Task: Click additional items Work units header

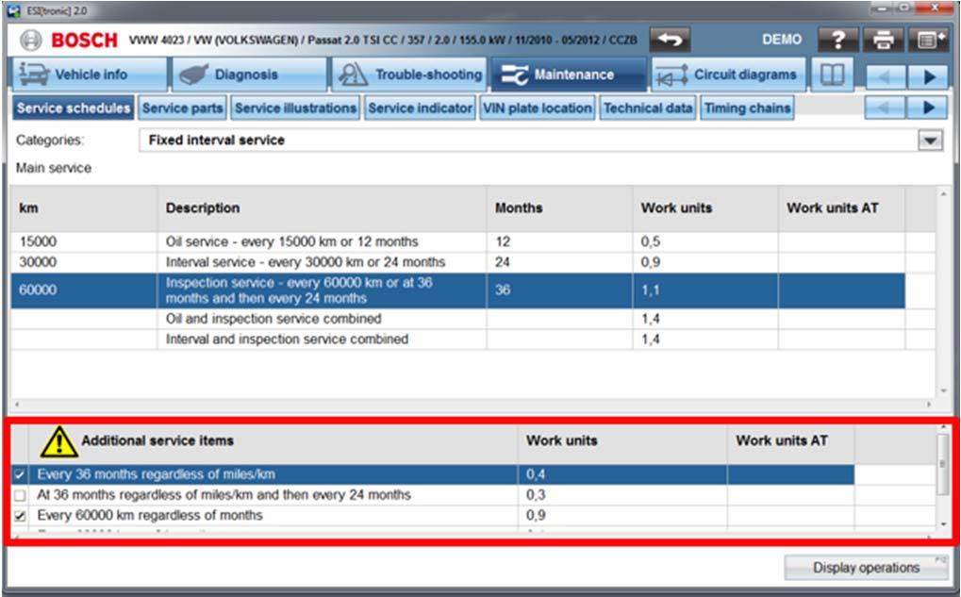Action: point(622,441)
